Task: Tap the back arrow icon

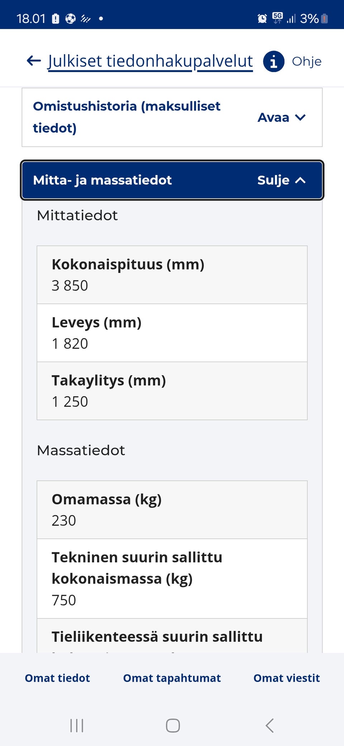Action: (34, 61)
